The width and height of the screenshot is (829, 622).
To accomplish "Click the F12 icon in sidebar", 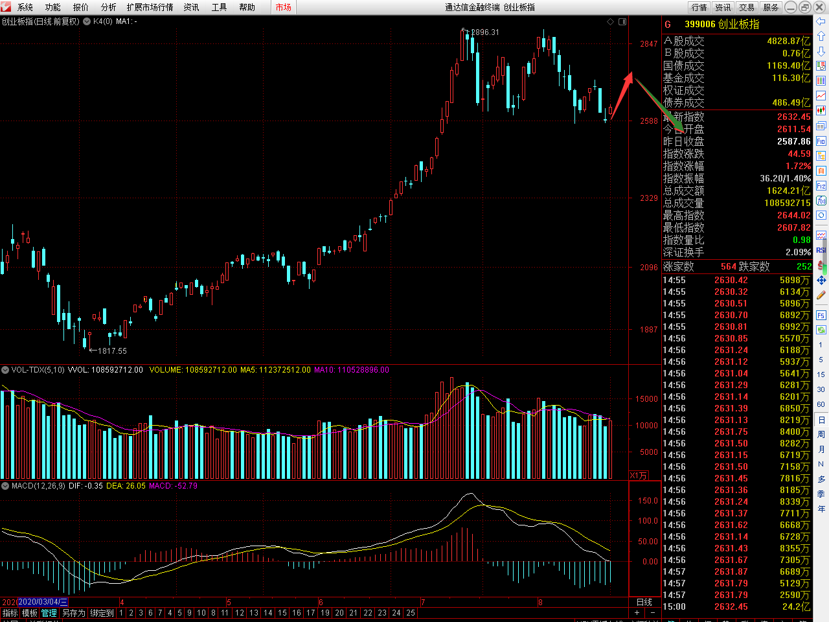I will 821,185.
